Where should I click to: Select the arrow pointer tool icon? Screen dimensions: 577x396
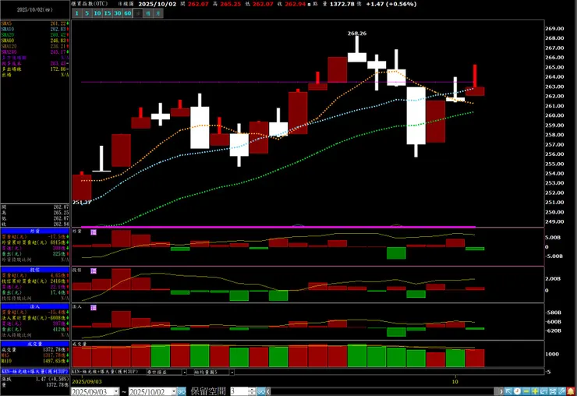coord(508,391)
